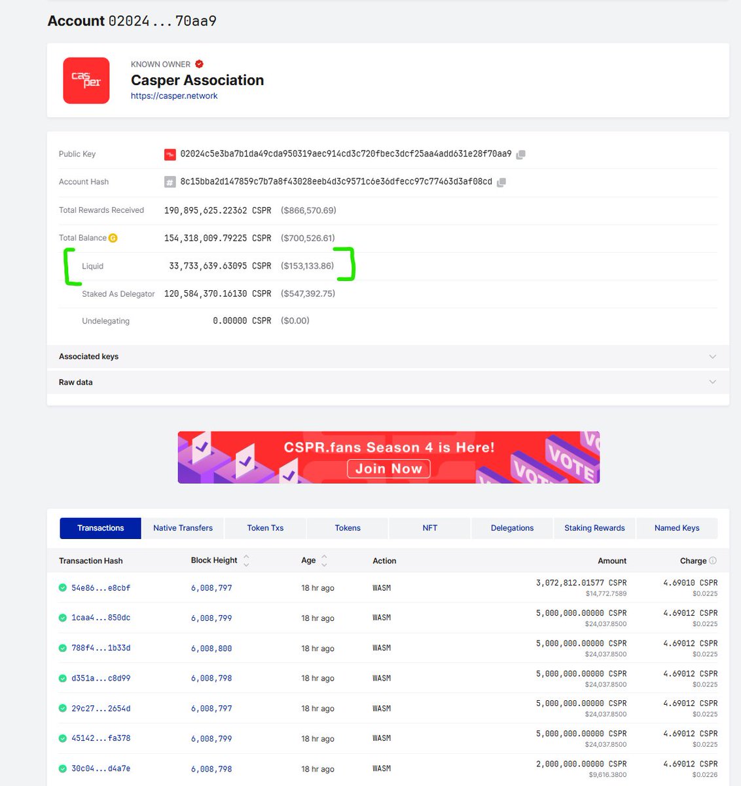Open the Token Txs tab

click(265, 528)
